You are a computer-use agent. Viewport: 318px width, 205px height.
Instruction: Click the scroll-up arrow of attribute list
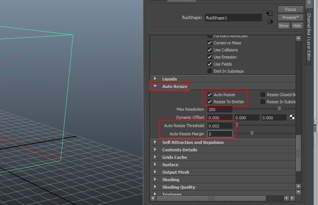click(299, 37)
